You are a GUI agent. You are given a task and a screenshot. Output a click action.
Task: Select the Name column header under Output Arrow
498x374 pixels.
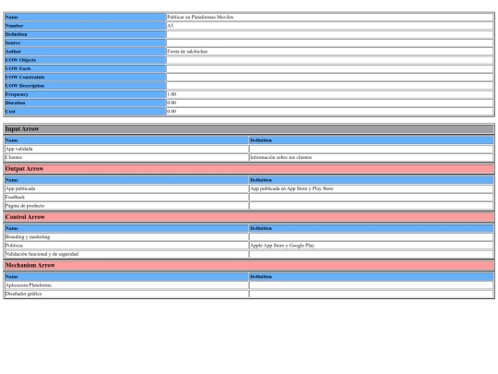click(126, 180)
